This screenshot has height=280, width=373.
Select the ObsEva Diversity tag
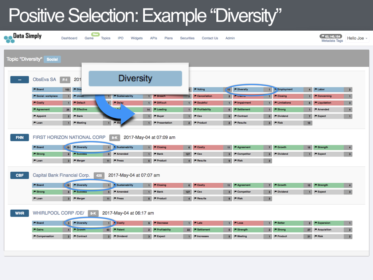252,90
